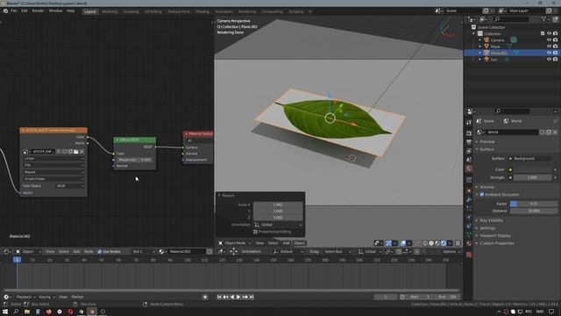Hide the Camera object in viewport

tap(549, 40)
